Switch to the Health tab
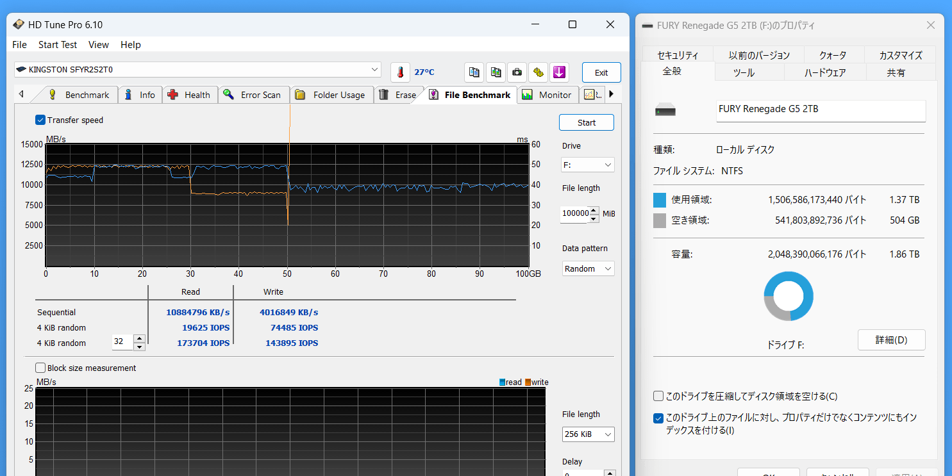This screenshot has width=952, height=476. pos(190,95)
